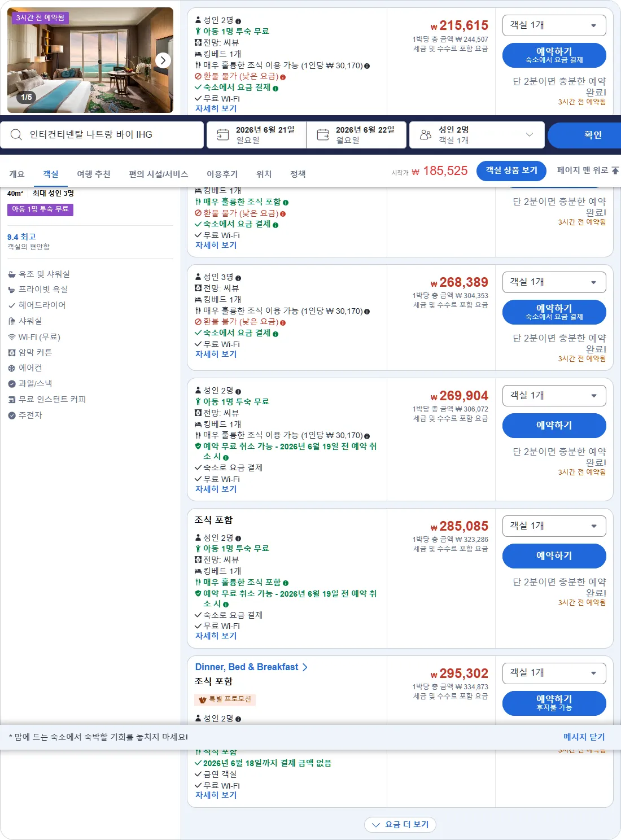The image size is (621, 840).
Task: Open 객실 1개 dropdown for ₩295,302 offer
Action: pos(554,673)
